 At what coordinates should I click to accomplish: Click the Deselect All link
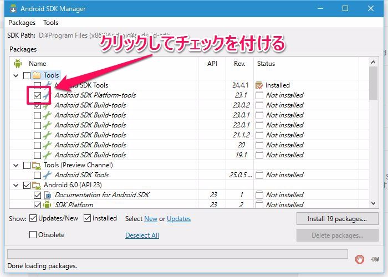coord(142,235)
